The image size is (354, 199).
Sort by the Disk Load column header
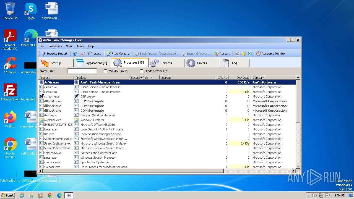point(240,78)
